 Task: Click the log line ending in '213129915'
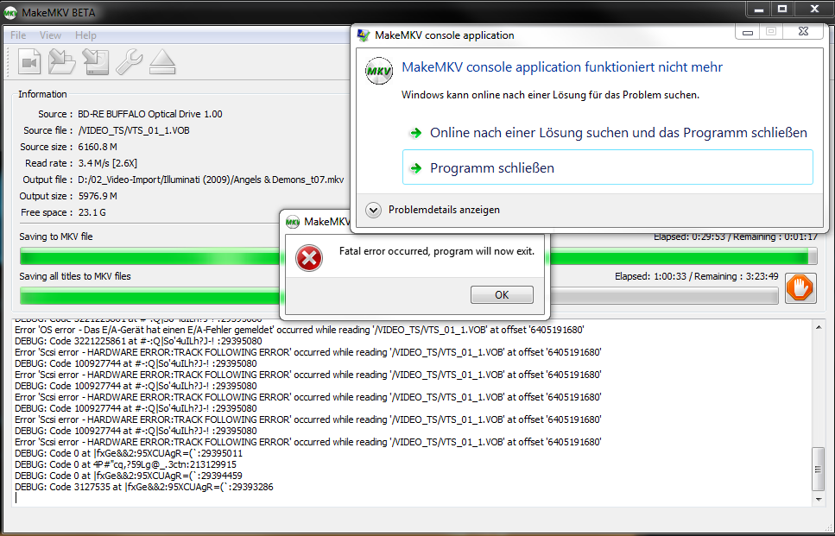tap(126, 464)
